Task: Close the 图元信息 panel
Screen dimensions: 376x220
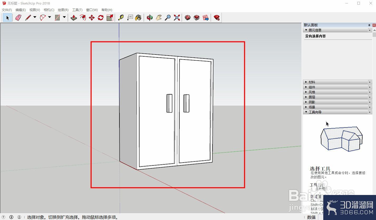Action: tap(370, 30)
